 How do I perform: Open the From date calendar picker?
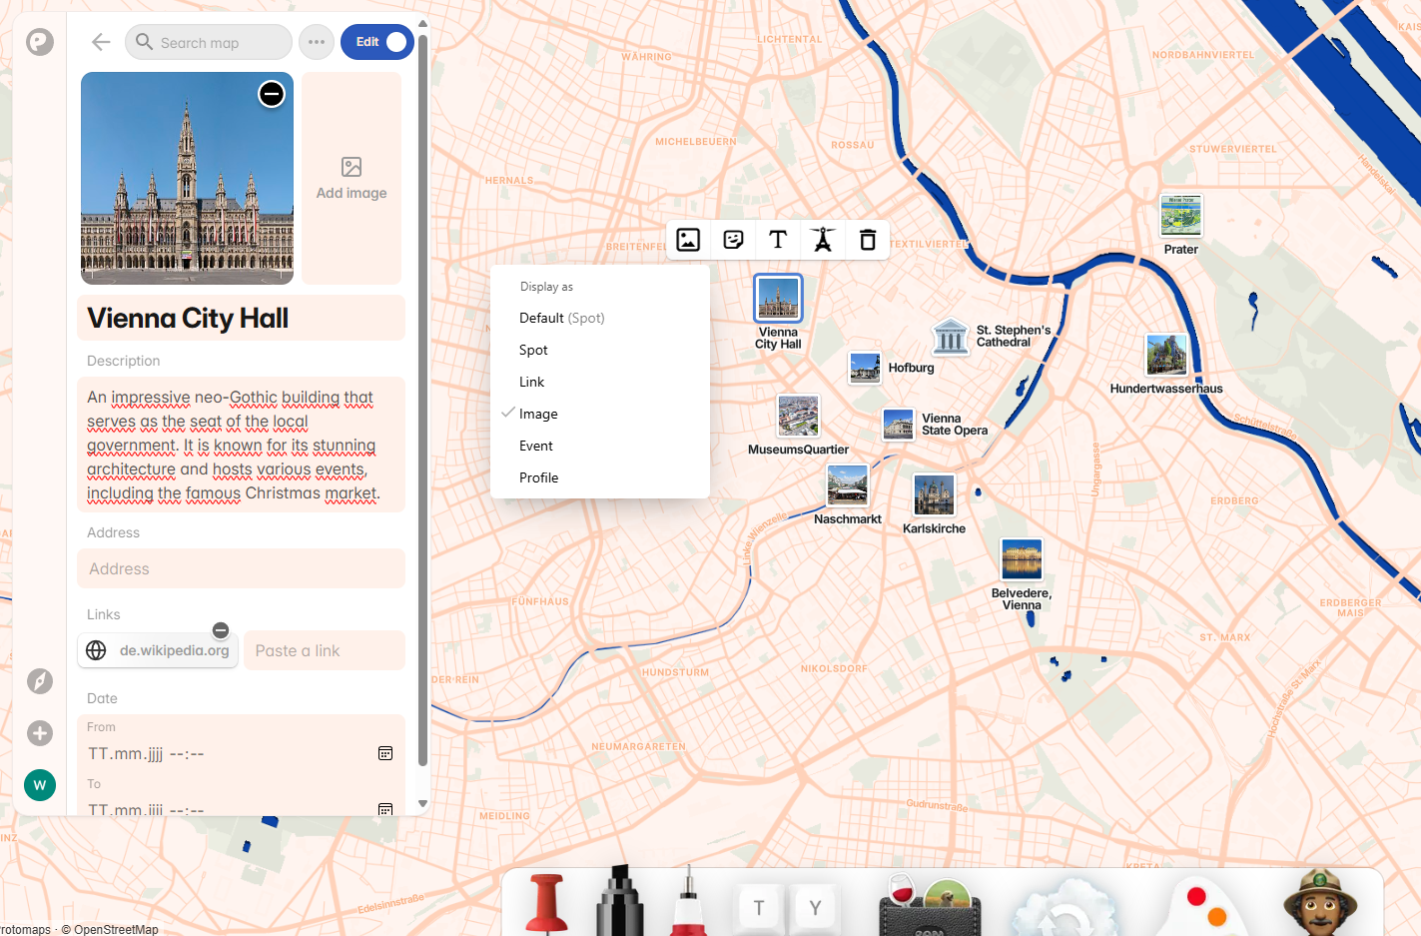pos(385,753)
